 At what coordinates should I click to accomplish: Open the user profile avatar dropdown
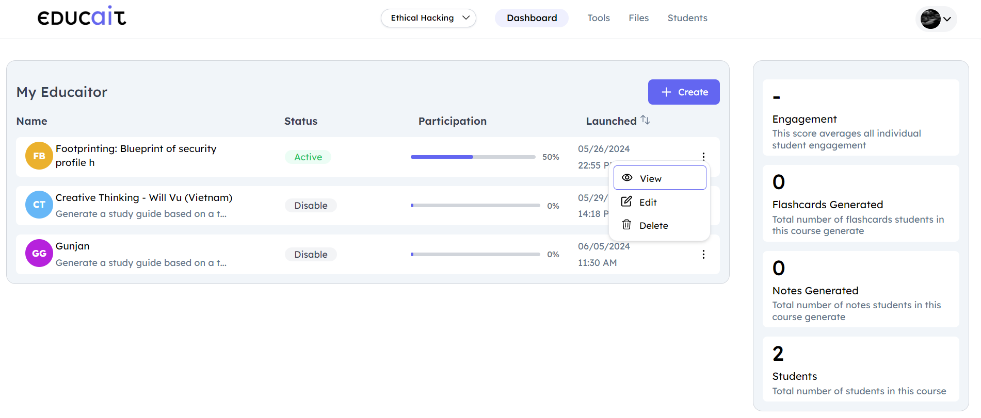[936, 19]
